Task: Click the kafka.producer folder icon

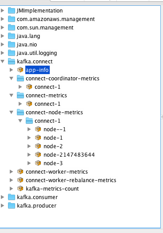Action: tap(12, 205)
